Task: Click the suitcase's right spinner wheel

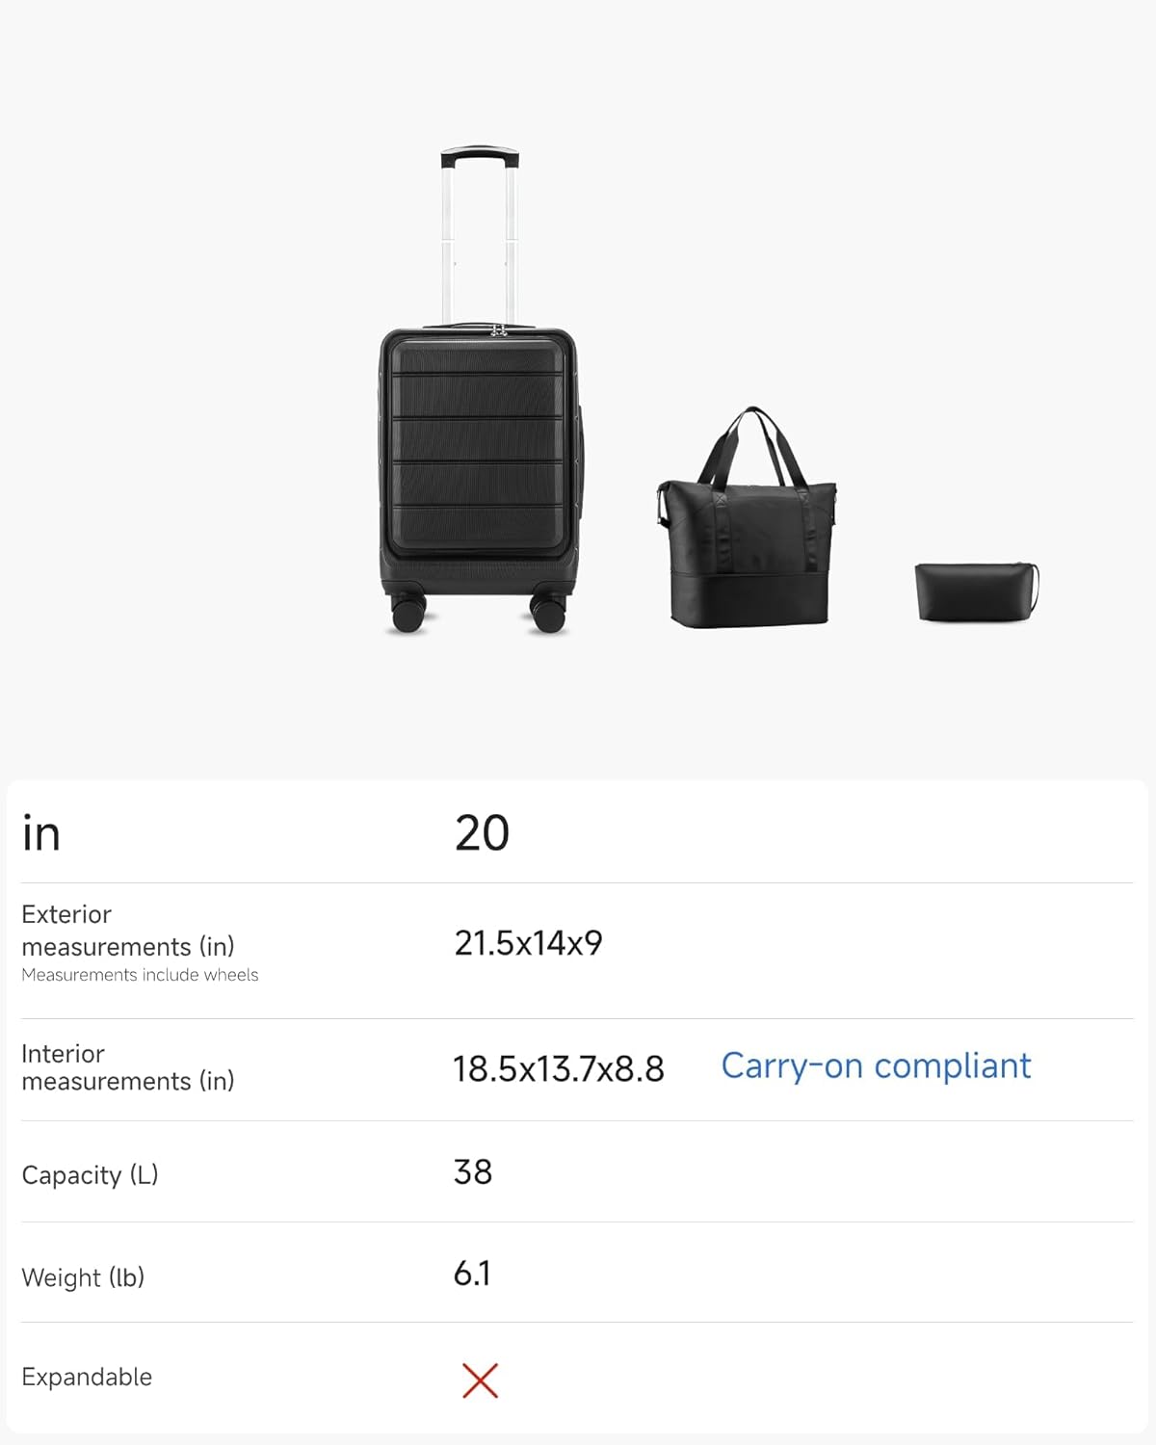Action: [548, 614]
